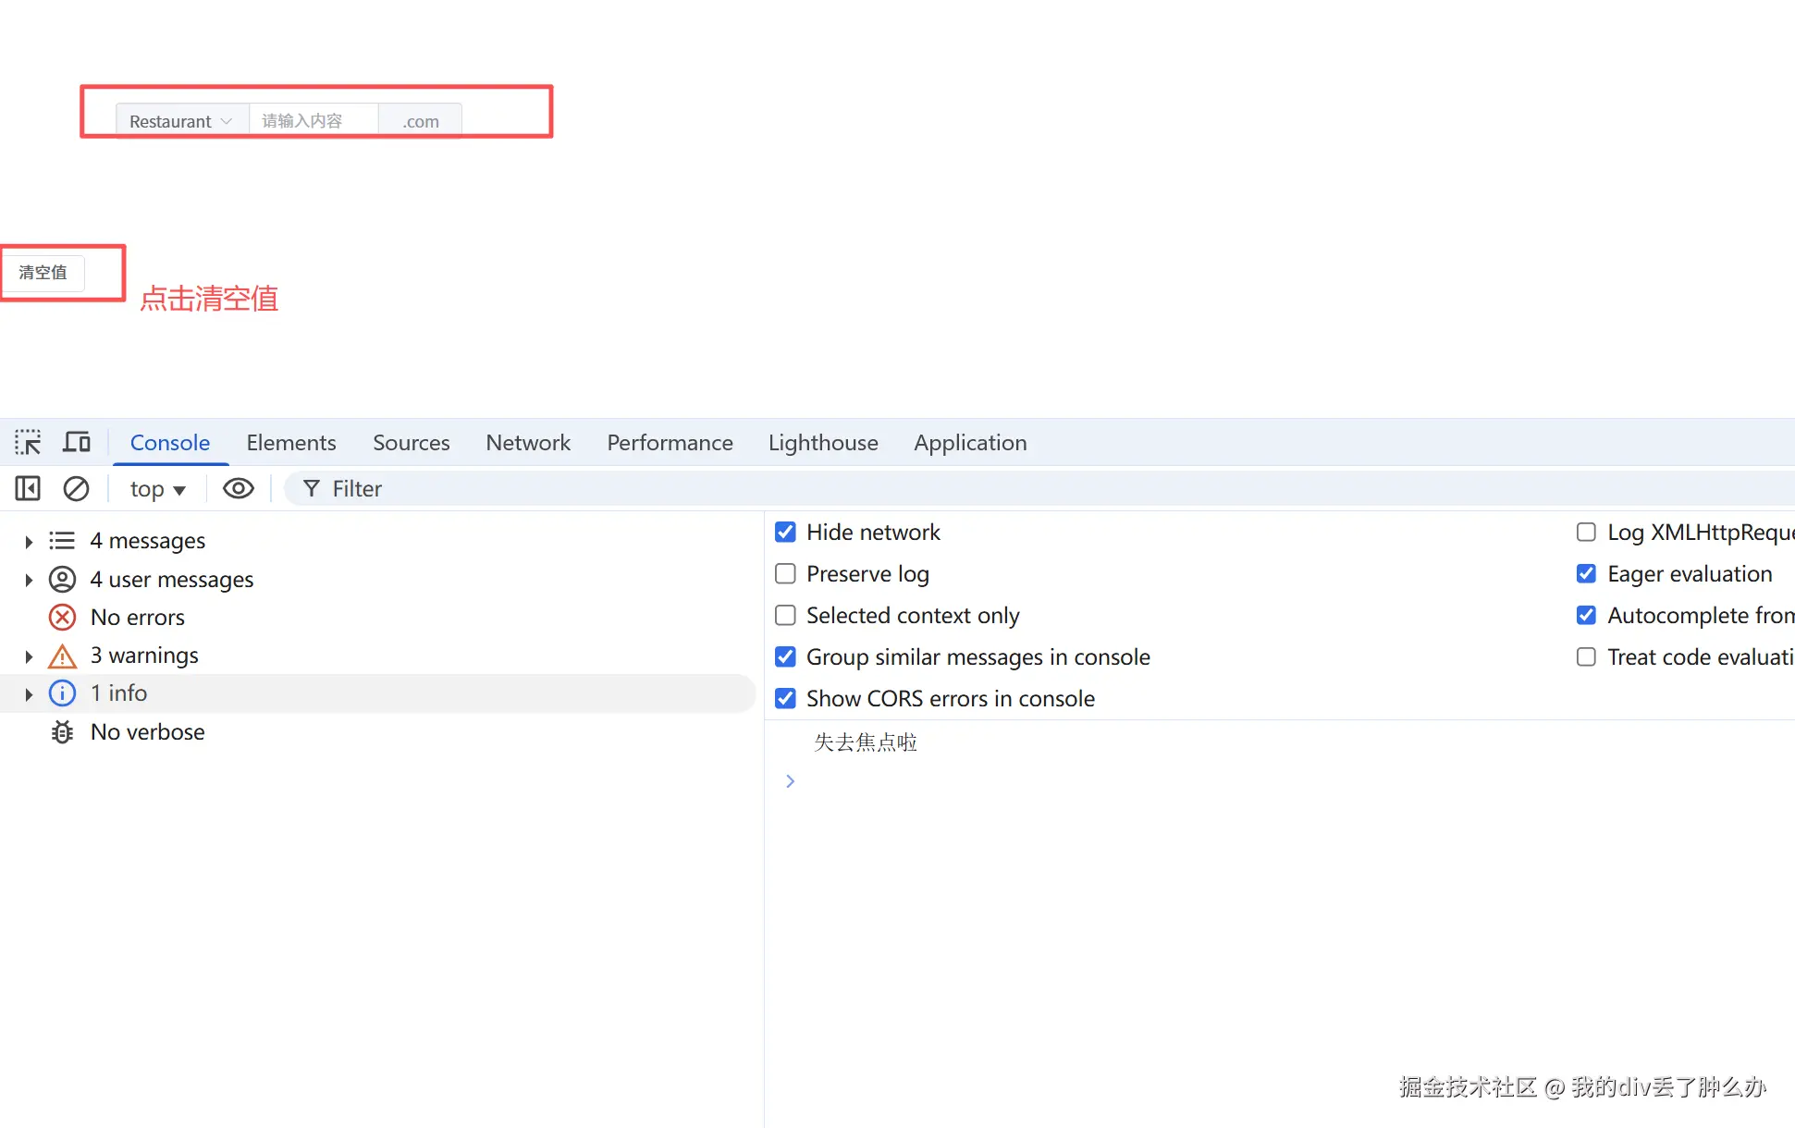Disable the Eager evaluation checkbox

pyautogui.click(x=1586, y=573)
